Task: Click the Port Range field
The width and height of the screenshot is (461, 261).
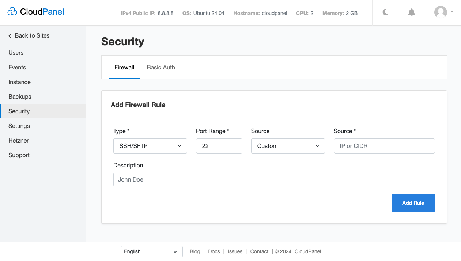Action: click(x=219, y=146)
